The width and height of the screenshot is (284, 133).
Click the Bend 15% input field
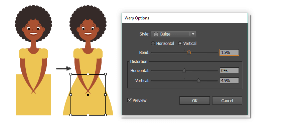229,52
